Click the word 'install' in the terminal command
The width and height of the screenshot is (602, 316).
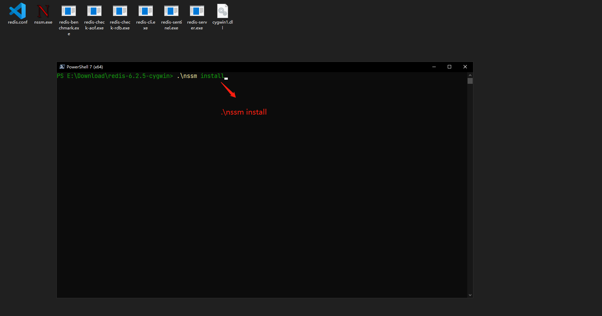212,76
